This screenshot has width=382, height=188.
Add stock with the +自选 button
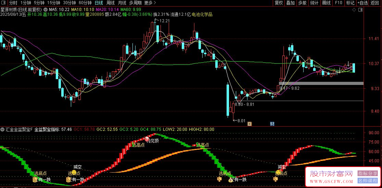pyautogui.click(x=363, y=3)
